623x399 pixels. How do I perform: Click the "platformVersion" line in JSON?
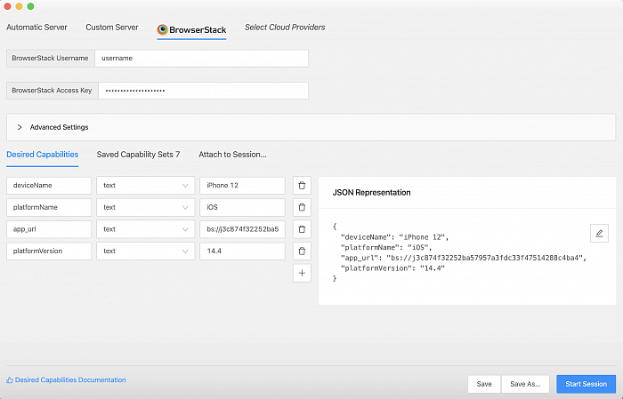point(392,268)
